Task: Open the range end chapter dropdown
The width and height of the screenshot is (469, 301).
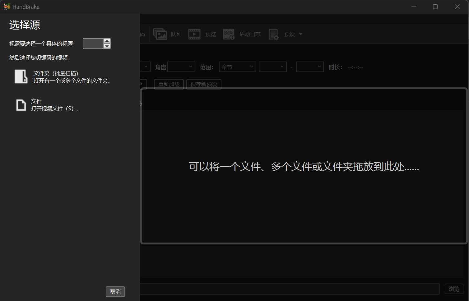Action: pyautogui.click(x=310, y=67)
